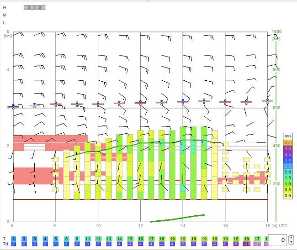Click the 16 hour mark on time axis
Image resolution: width=297 pixels, height=250 pixels.
pos(225,226)
